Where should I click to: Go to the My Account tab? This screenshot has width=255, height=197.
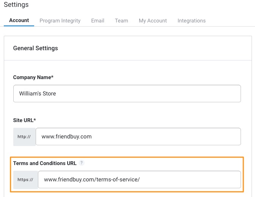[x=153, y=21]
